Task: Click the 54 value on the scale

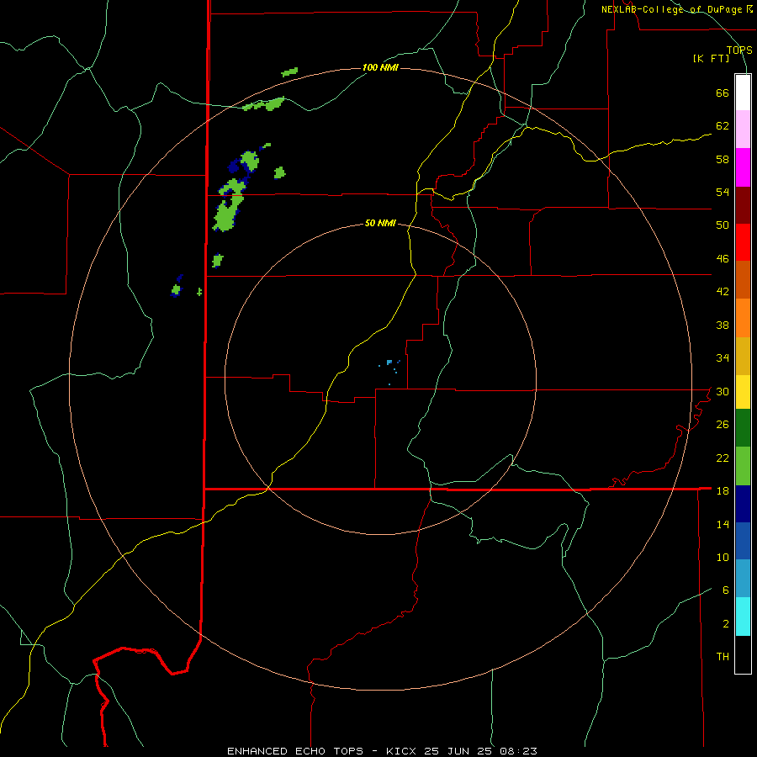Action: click(x=723, y=192)
